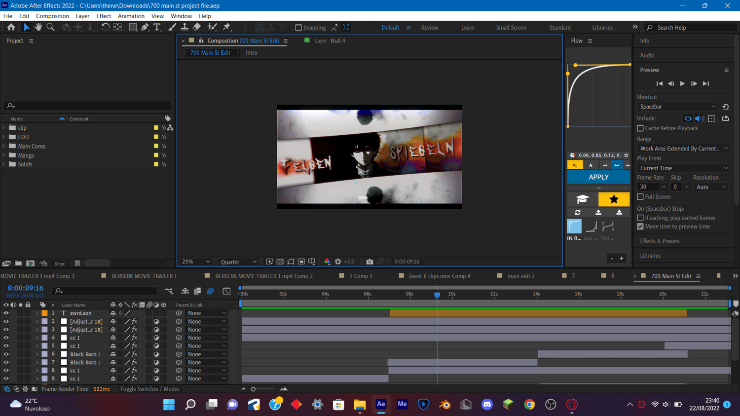Open the Graph Editor in timeline
This screenshot has height=416, width=740.
point(226,291)
